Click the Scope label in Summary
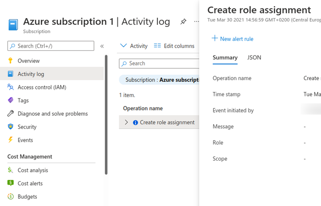 [220, 159]
